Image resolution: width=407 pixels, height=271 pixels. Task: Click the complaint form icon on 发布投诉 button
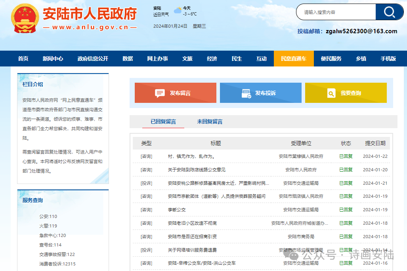(246, 93)
